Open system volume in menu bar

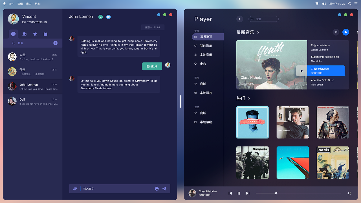[324, 4]
